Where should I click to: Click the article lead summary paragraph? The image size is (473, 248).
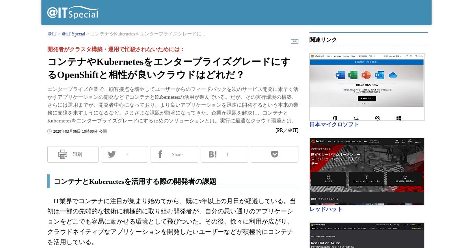click(173, 105)
